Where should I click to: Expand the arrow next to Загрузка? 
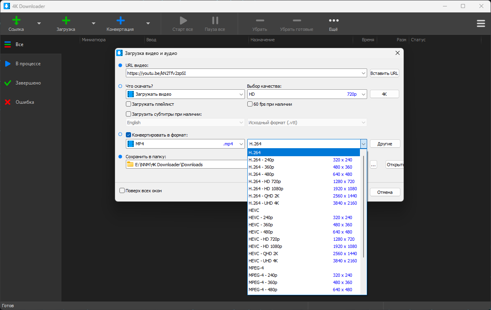(x=93, y=24)
